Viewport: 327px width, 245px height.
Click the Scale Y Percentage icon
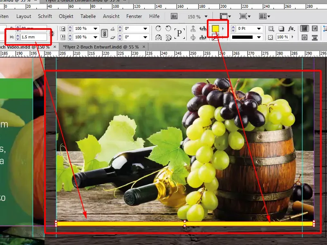[x=63, y=37]
